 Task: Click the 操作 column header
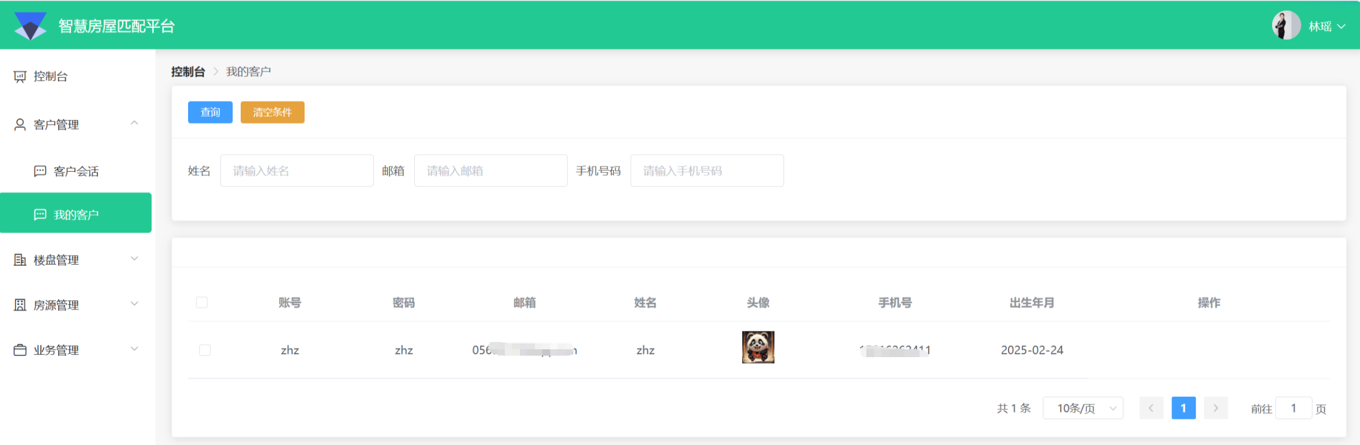[1209, 303]
